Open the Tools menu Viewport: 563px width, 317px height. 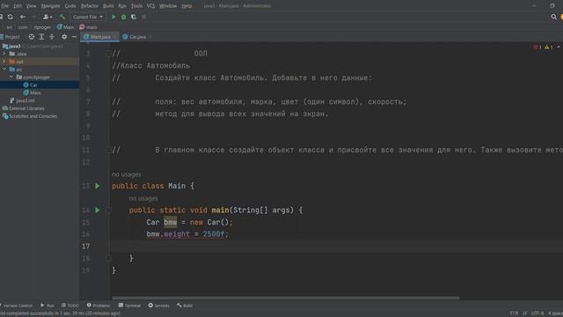click(136, 6)
